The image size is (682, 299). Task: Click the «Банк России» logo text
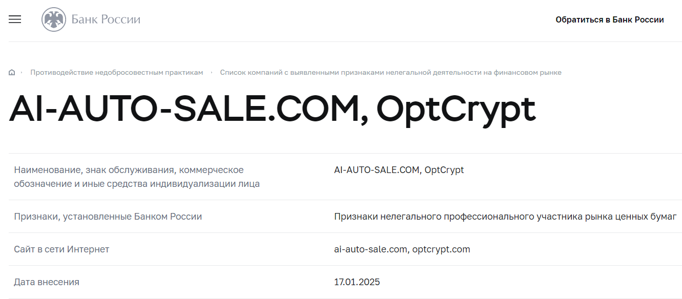(x=106, y=20)
